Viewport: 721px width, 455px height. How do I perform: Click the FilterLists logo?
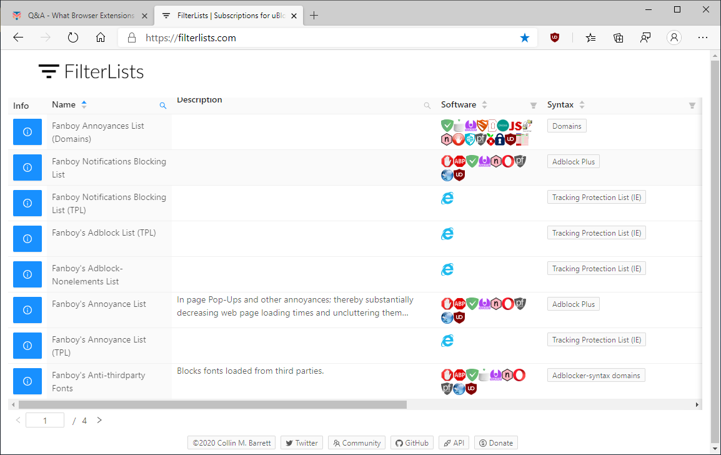click(x=91, y=72)
